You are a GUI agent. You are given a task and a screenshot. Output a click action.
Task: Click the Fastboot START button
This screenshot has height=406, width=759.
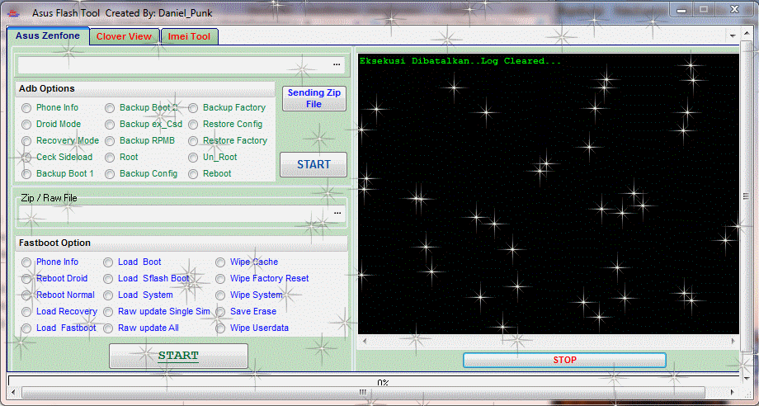[x=178, y=356]
